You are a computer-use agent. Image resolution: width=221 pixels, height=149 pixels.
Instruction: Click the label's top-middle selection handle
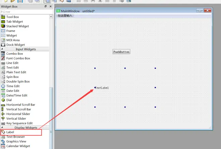click(125, 68)
